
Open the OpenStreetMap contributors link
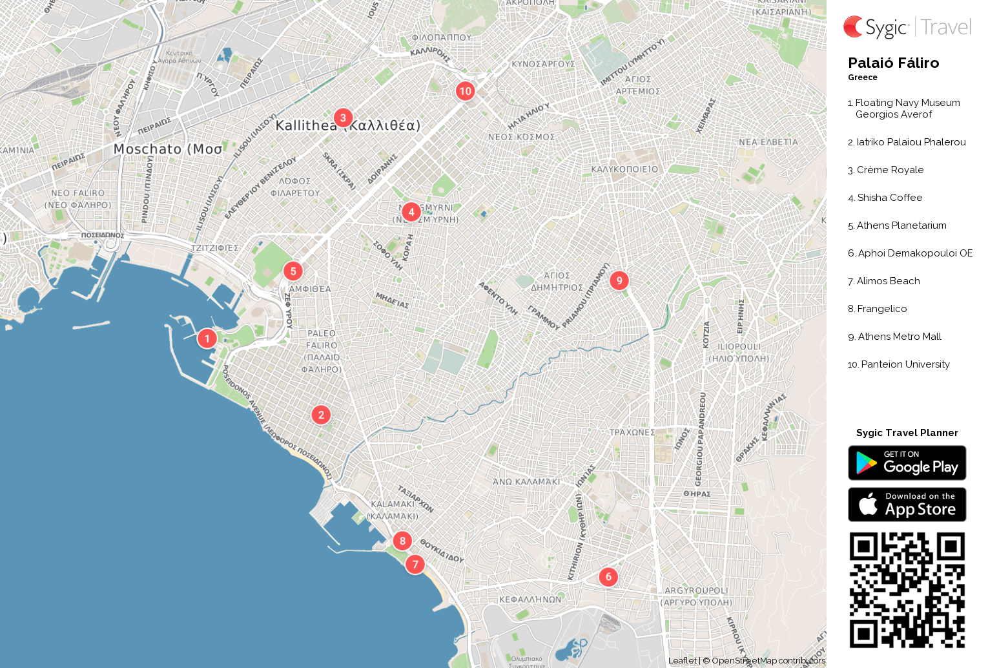(x=768, y=660)
